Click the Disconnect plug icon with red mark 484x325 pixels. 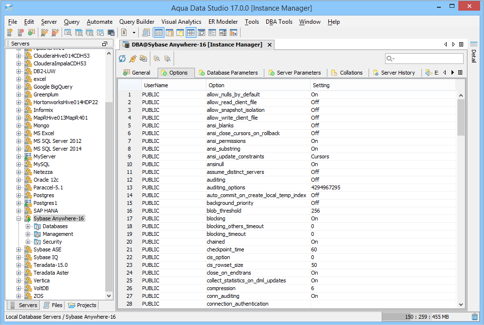click(x=55, y=32)
